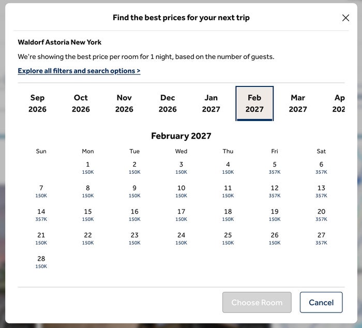Open Explore all filters and search options link
362x328 pixels.
[x=79, y=71]
